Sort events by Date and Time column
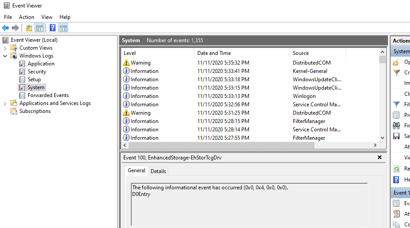Image resolution: width=410 pixels, height=228 pixels. pos(242,53)
